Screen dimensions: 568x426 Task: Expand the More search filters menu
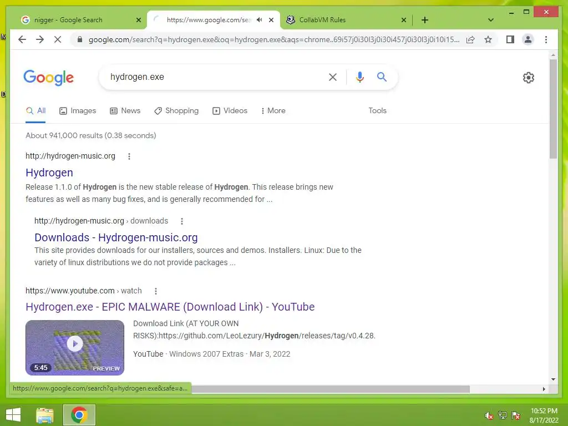coord(273,110)
